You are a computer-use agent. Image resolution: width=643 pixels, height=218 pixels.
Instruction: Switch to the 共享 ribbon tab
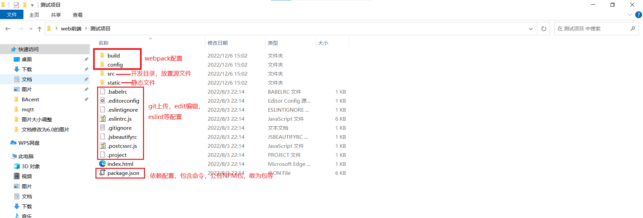tap(56, 15)
